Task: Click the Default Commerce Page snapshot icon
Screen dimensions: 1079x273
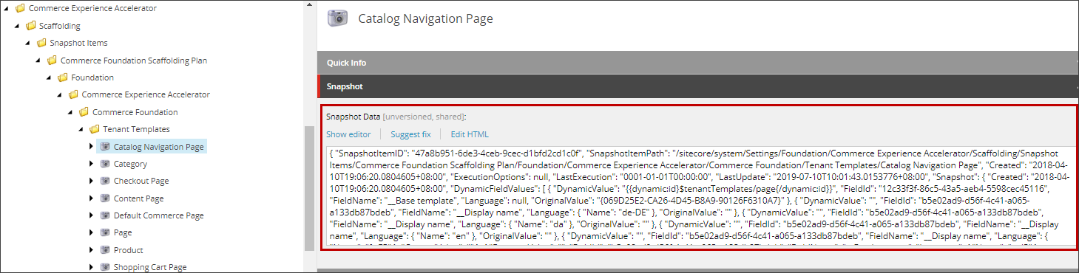Action: point(105,215)
